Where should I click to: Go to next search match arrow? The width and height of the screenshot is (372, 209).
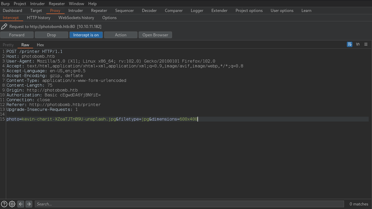(29, 204)
